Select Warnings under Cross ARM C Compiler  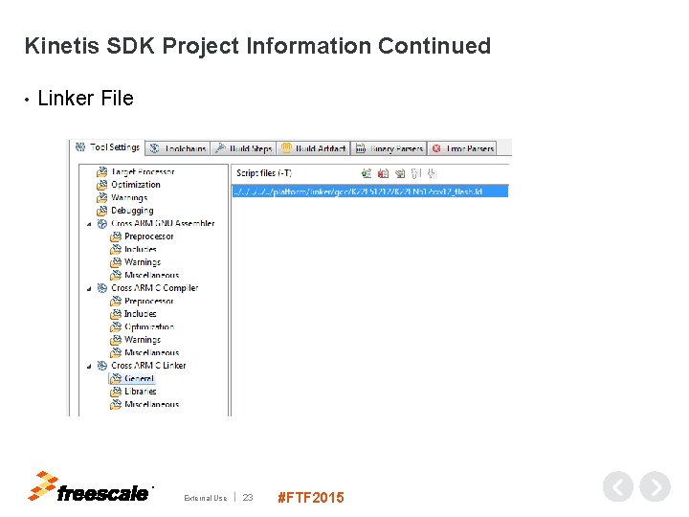point(136,340)
